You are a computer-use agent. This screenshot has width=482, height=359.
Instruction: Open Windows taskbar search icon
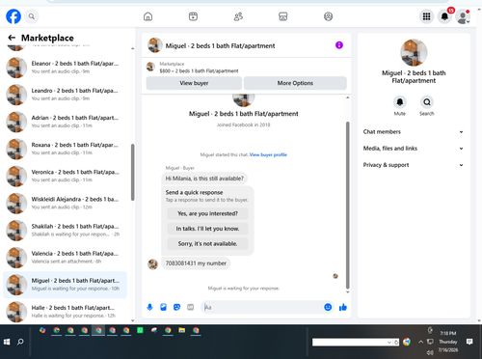20,342
